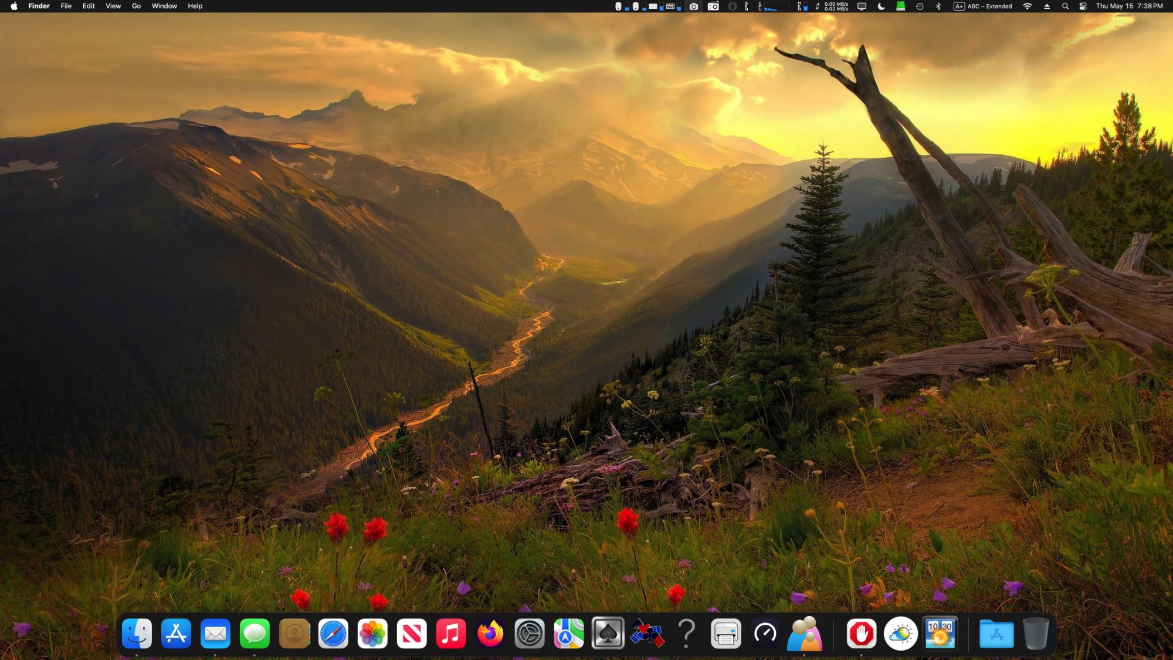Open the red stop-hand ad blocker app
1173x660 pixels.
(x=861, y=634)
